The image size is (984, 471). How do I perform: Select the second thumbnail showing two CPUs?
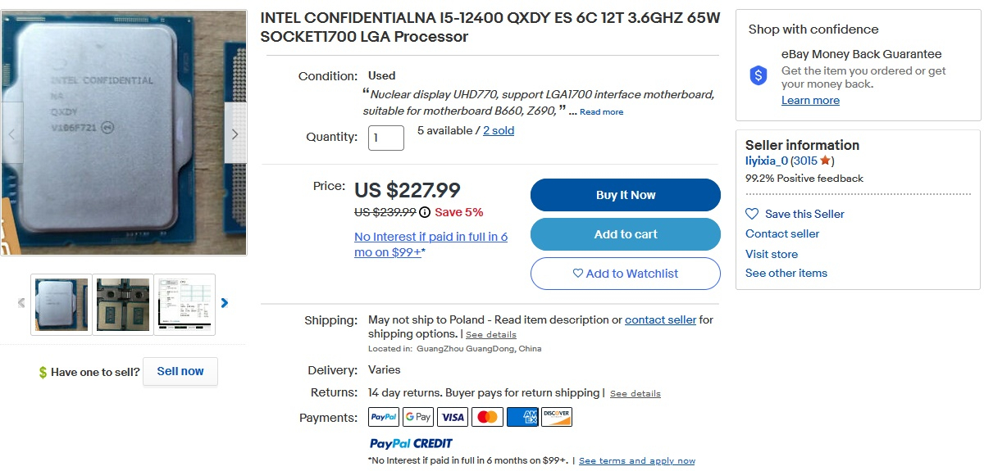(x=123, y=304)
